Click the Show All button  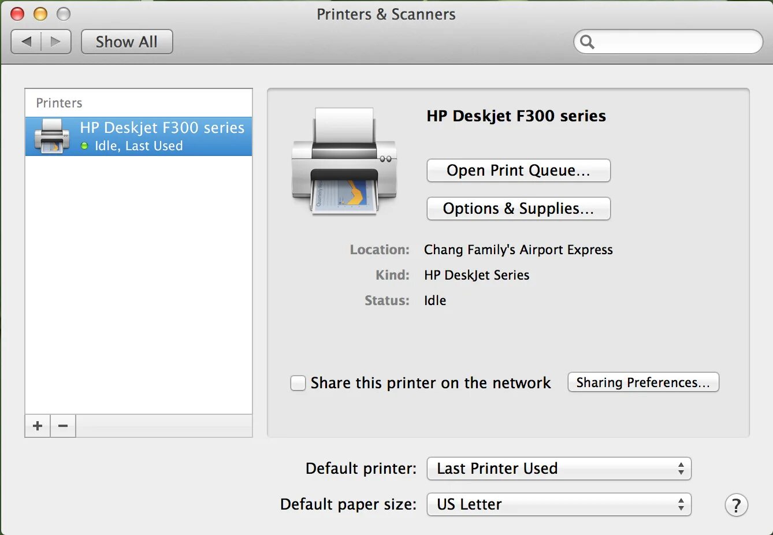[x=127, y=42]
